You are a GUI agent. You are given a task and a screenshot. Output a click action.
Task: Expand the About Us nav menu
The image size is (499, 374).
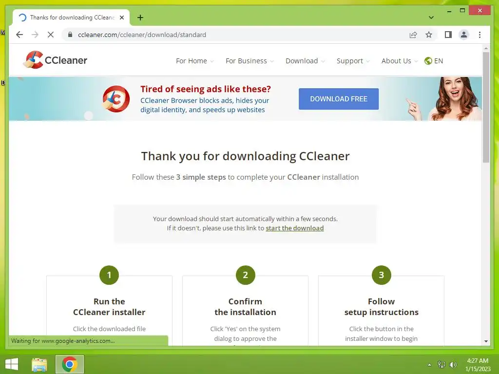(400, 61)
